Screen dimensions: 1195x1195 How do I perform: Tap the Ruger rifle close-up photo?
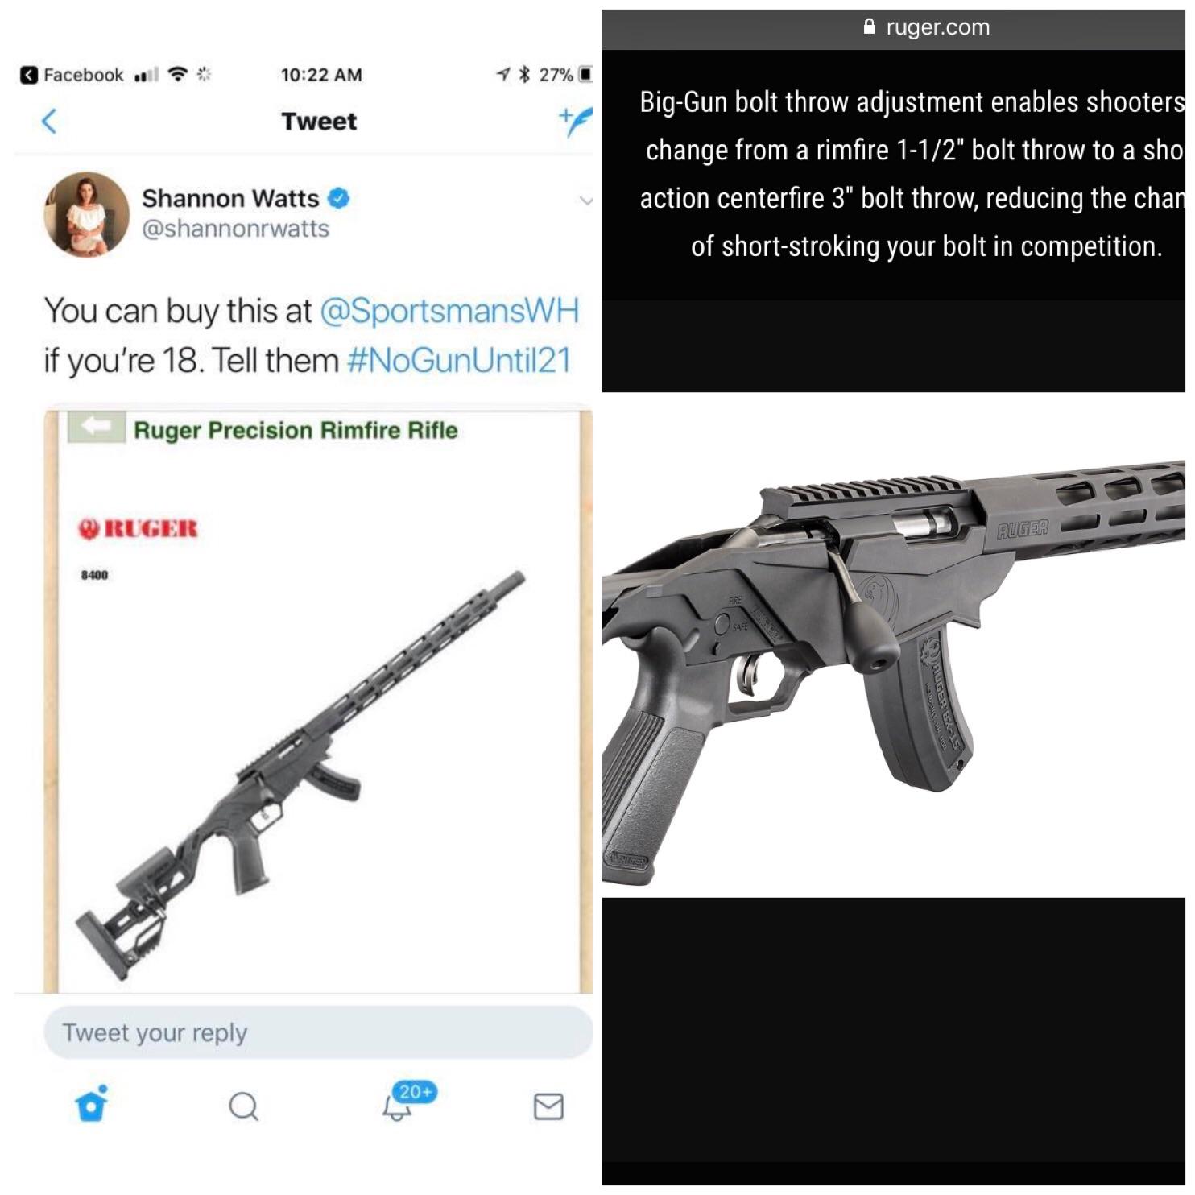click(894, 644)
